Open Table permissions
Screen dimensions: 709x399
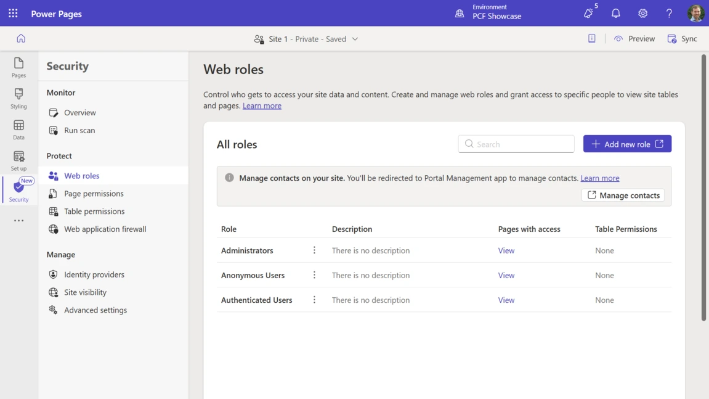click(113, 211)
